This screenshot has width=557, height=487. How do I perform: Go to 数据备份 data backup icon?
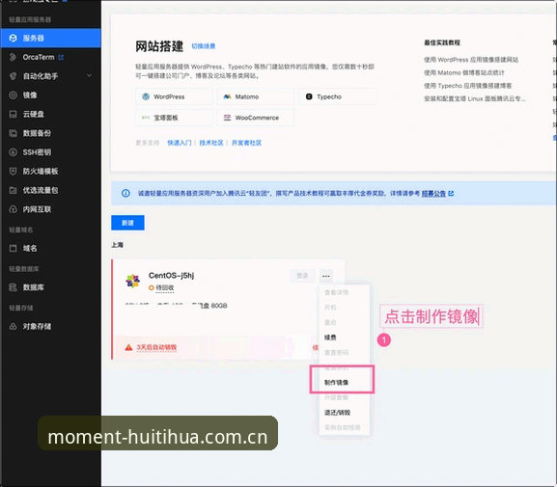(14, 133)
